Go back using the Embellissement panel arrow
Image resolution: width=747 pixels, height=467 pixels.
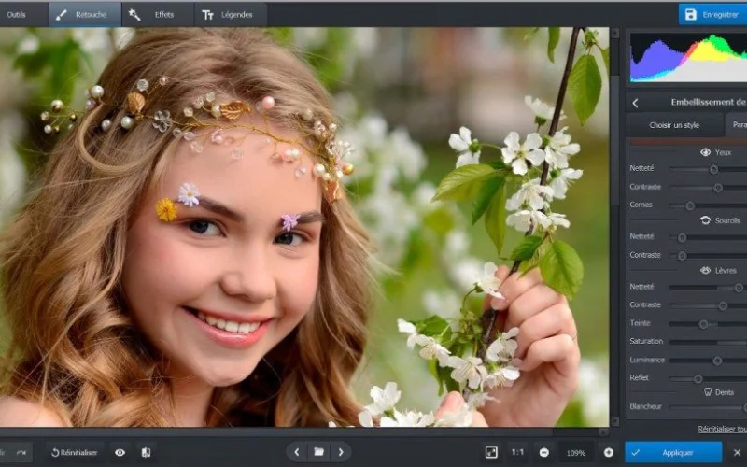(635, 103)
